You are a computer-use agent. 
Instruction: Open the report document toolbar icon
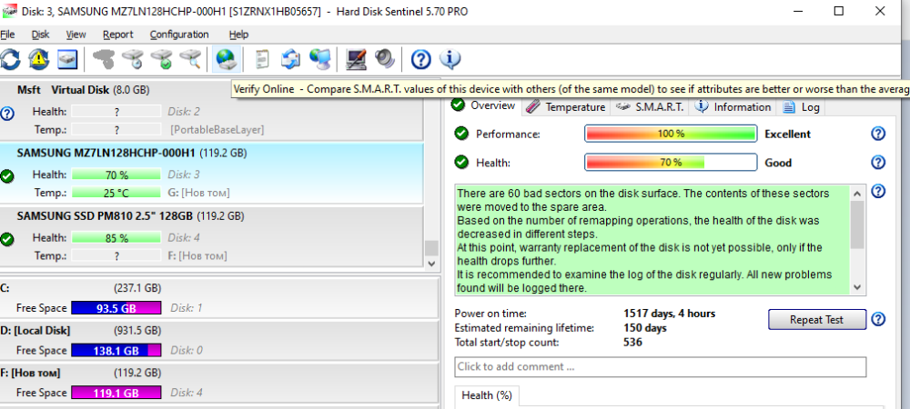[x=262, y=60]
